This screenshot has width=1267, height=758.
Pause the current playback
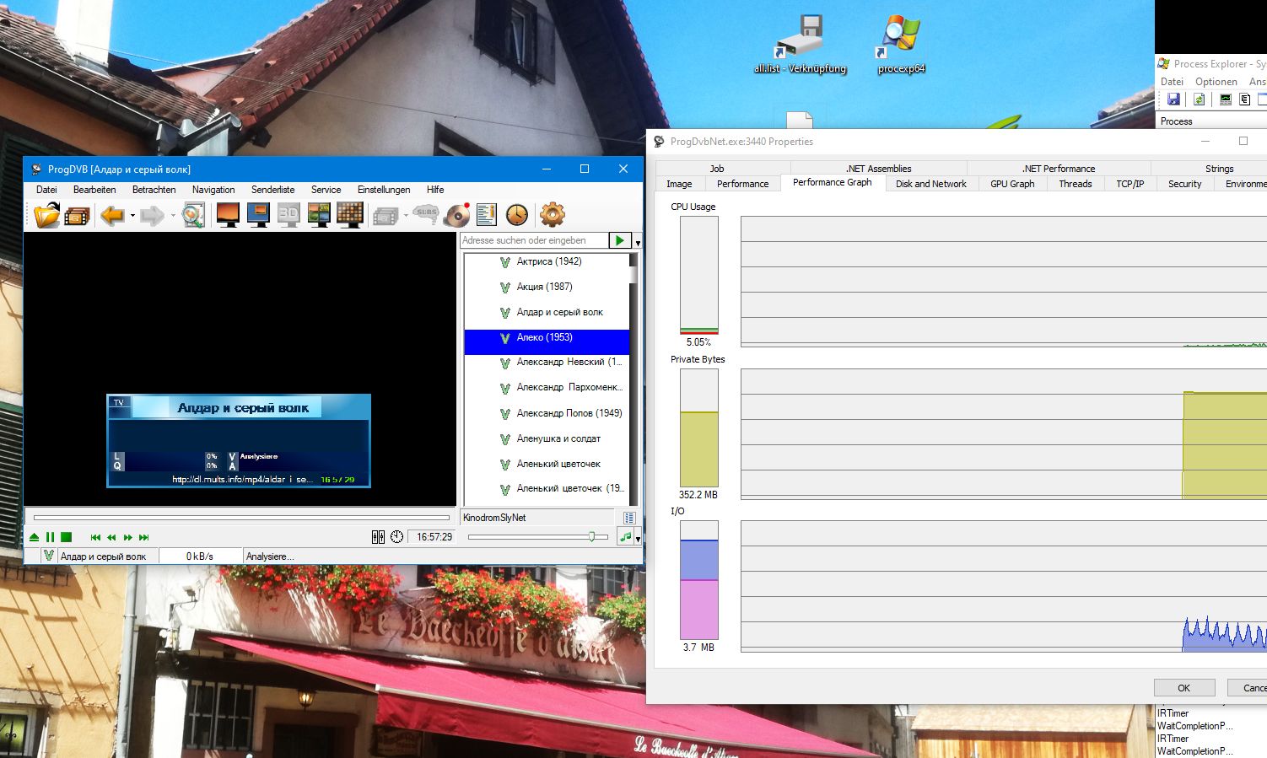pyautogui.click(x=50, y=537)
